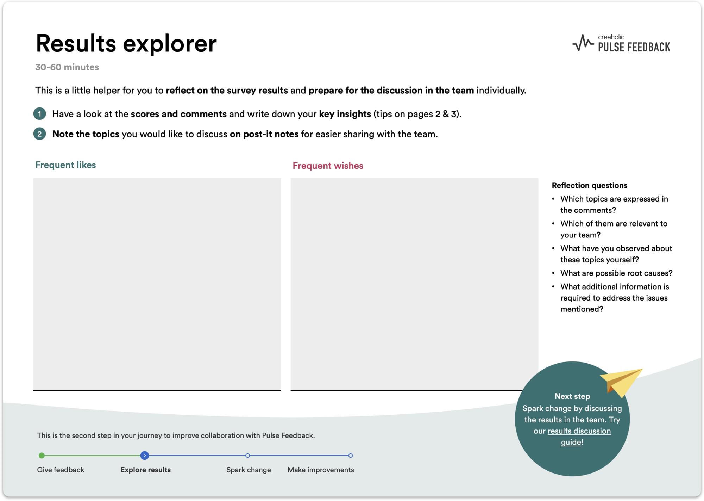Click the Make improvements label
Image resolution: width=704 pixels, height=501 pixels.
pyautogui.click(x=321, y=469)
